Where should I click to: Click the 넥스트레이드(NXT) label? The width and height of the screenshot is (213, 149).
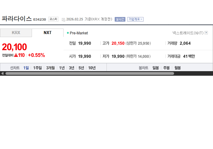(x=188, y=33)
